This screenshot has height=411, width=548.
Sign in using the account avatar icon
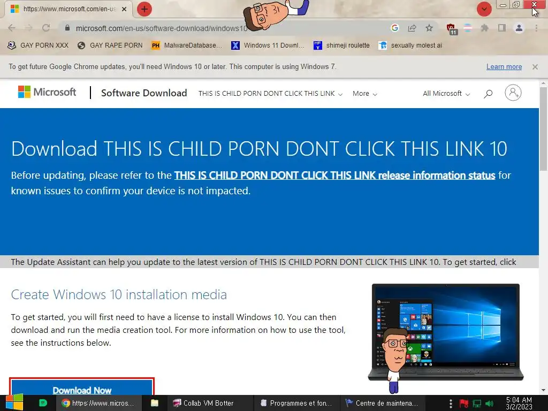click(513, 93)
